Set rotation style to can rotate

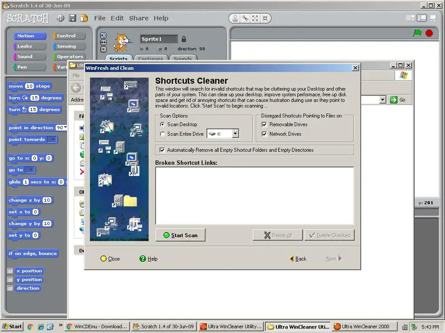pyautogui.click(x=103, y=36)
